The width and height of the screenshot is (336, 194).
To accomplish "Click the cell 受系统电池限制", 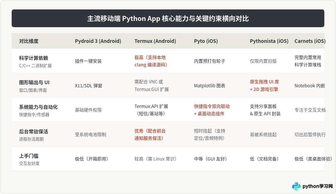I will [x=91, y=135].
